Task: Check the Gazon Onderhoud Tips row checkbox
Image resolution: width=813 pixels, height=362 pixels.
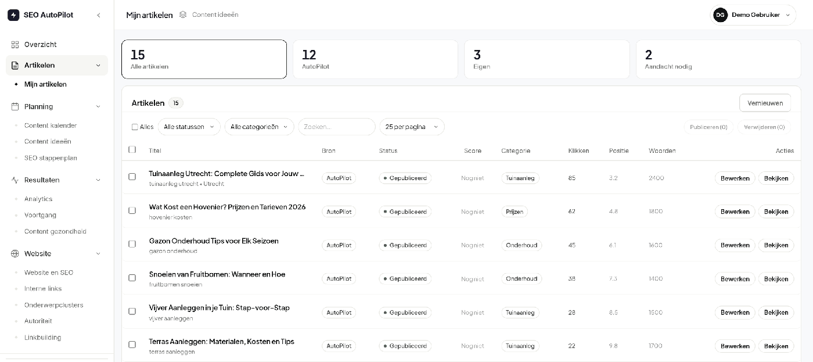Action: coord(132,244)
